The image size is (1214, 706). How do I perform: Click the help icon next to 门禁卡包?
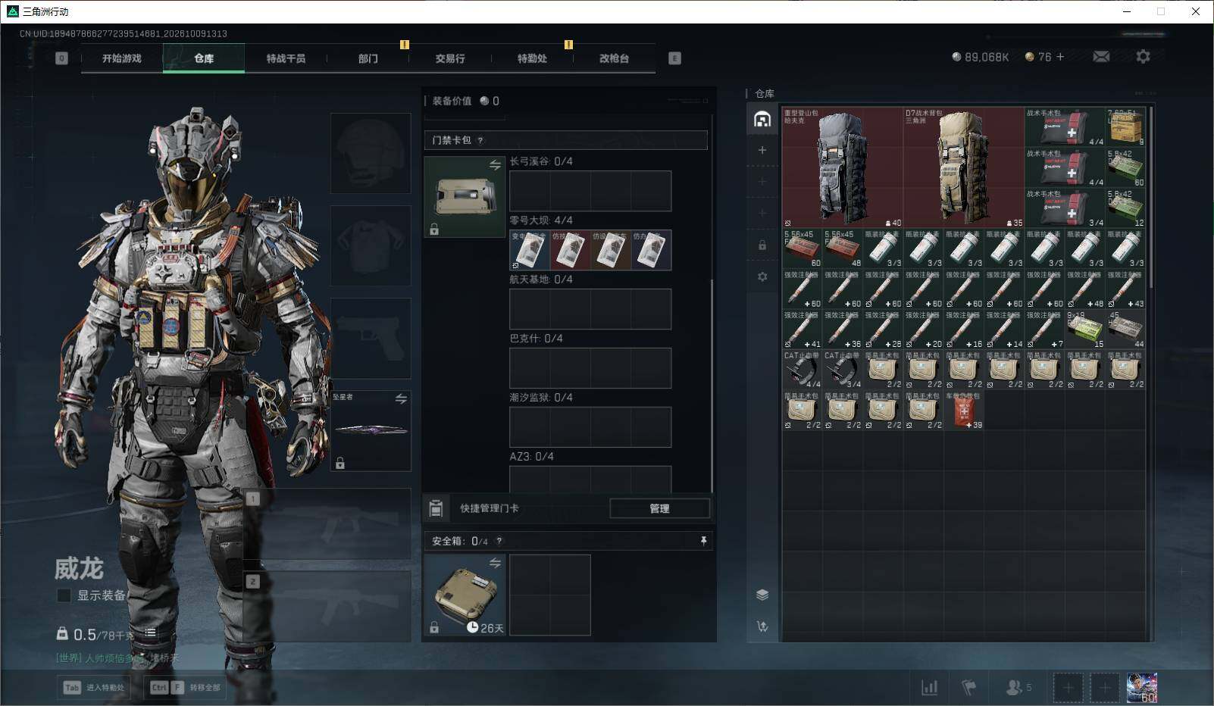click(480, 140)
